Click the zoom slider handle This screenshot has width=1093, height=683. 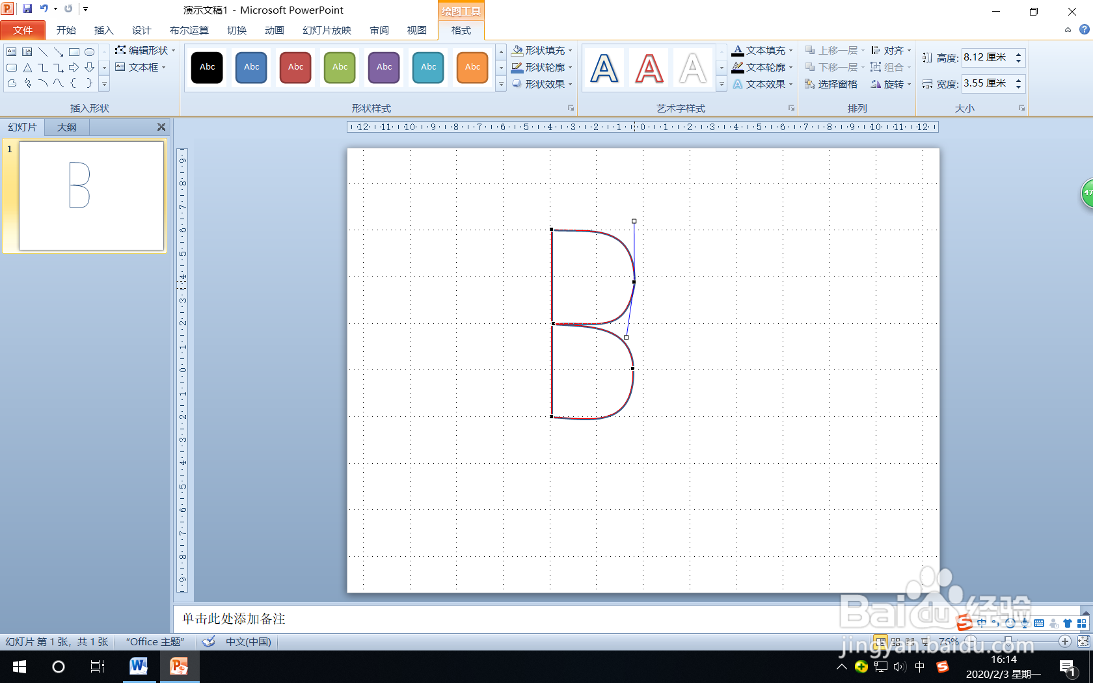pyautogui.click(x=1008, y=641)
